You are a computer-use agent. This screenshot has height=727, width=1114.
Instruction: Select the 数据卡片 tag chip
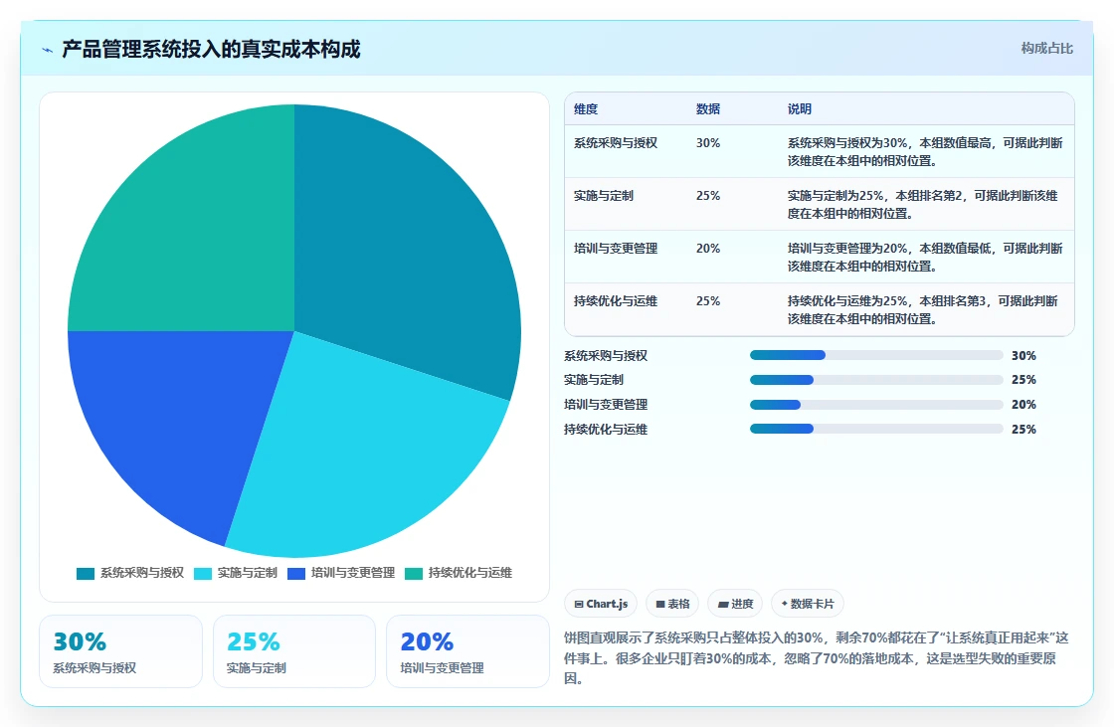point(807,604)
